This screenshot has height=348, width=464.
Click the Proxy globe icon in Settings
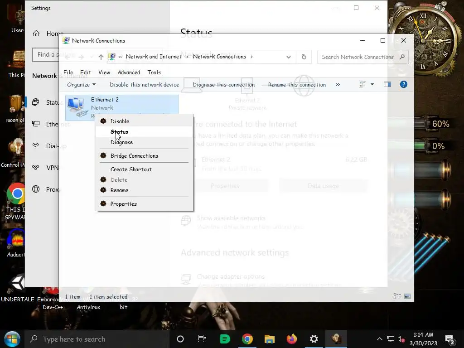pyautogui.click(x=36, y=189)
